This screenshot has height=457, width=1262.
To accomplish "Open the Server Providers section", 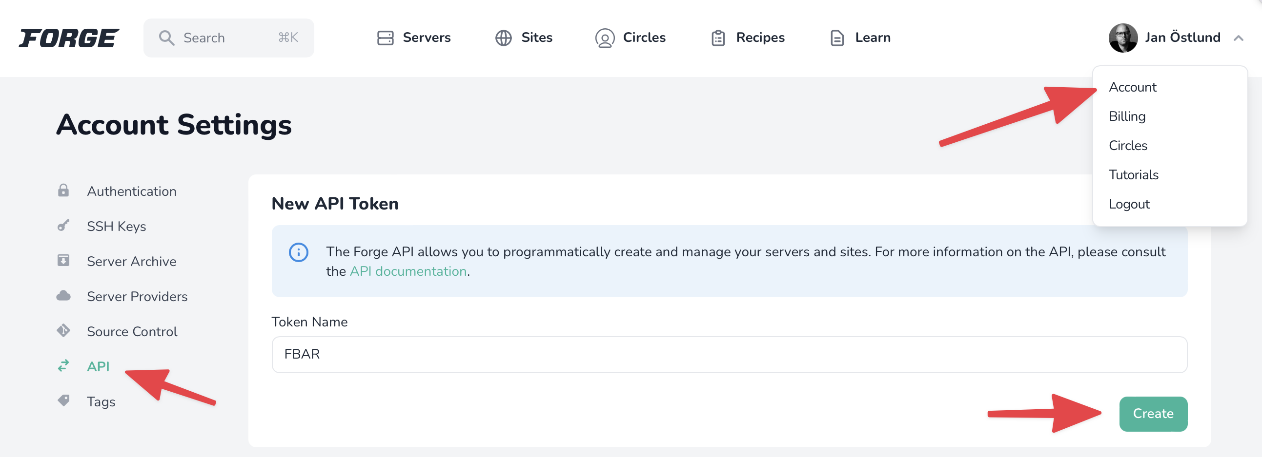I will click(x=137, y=297).
